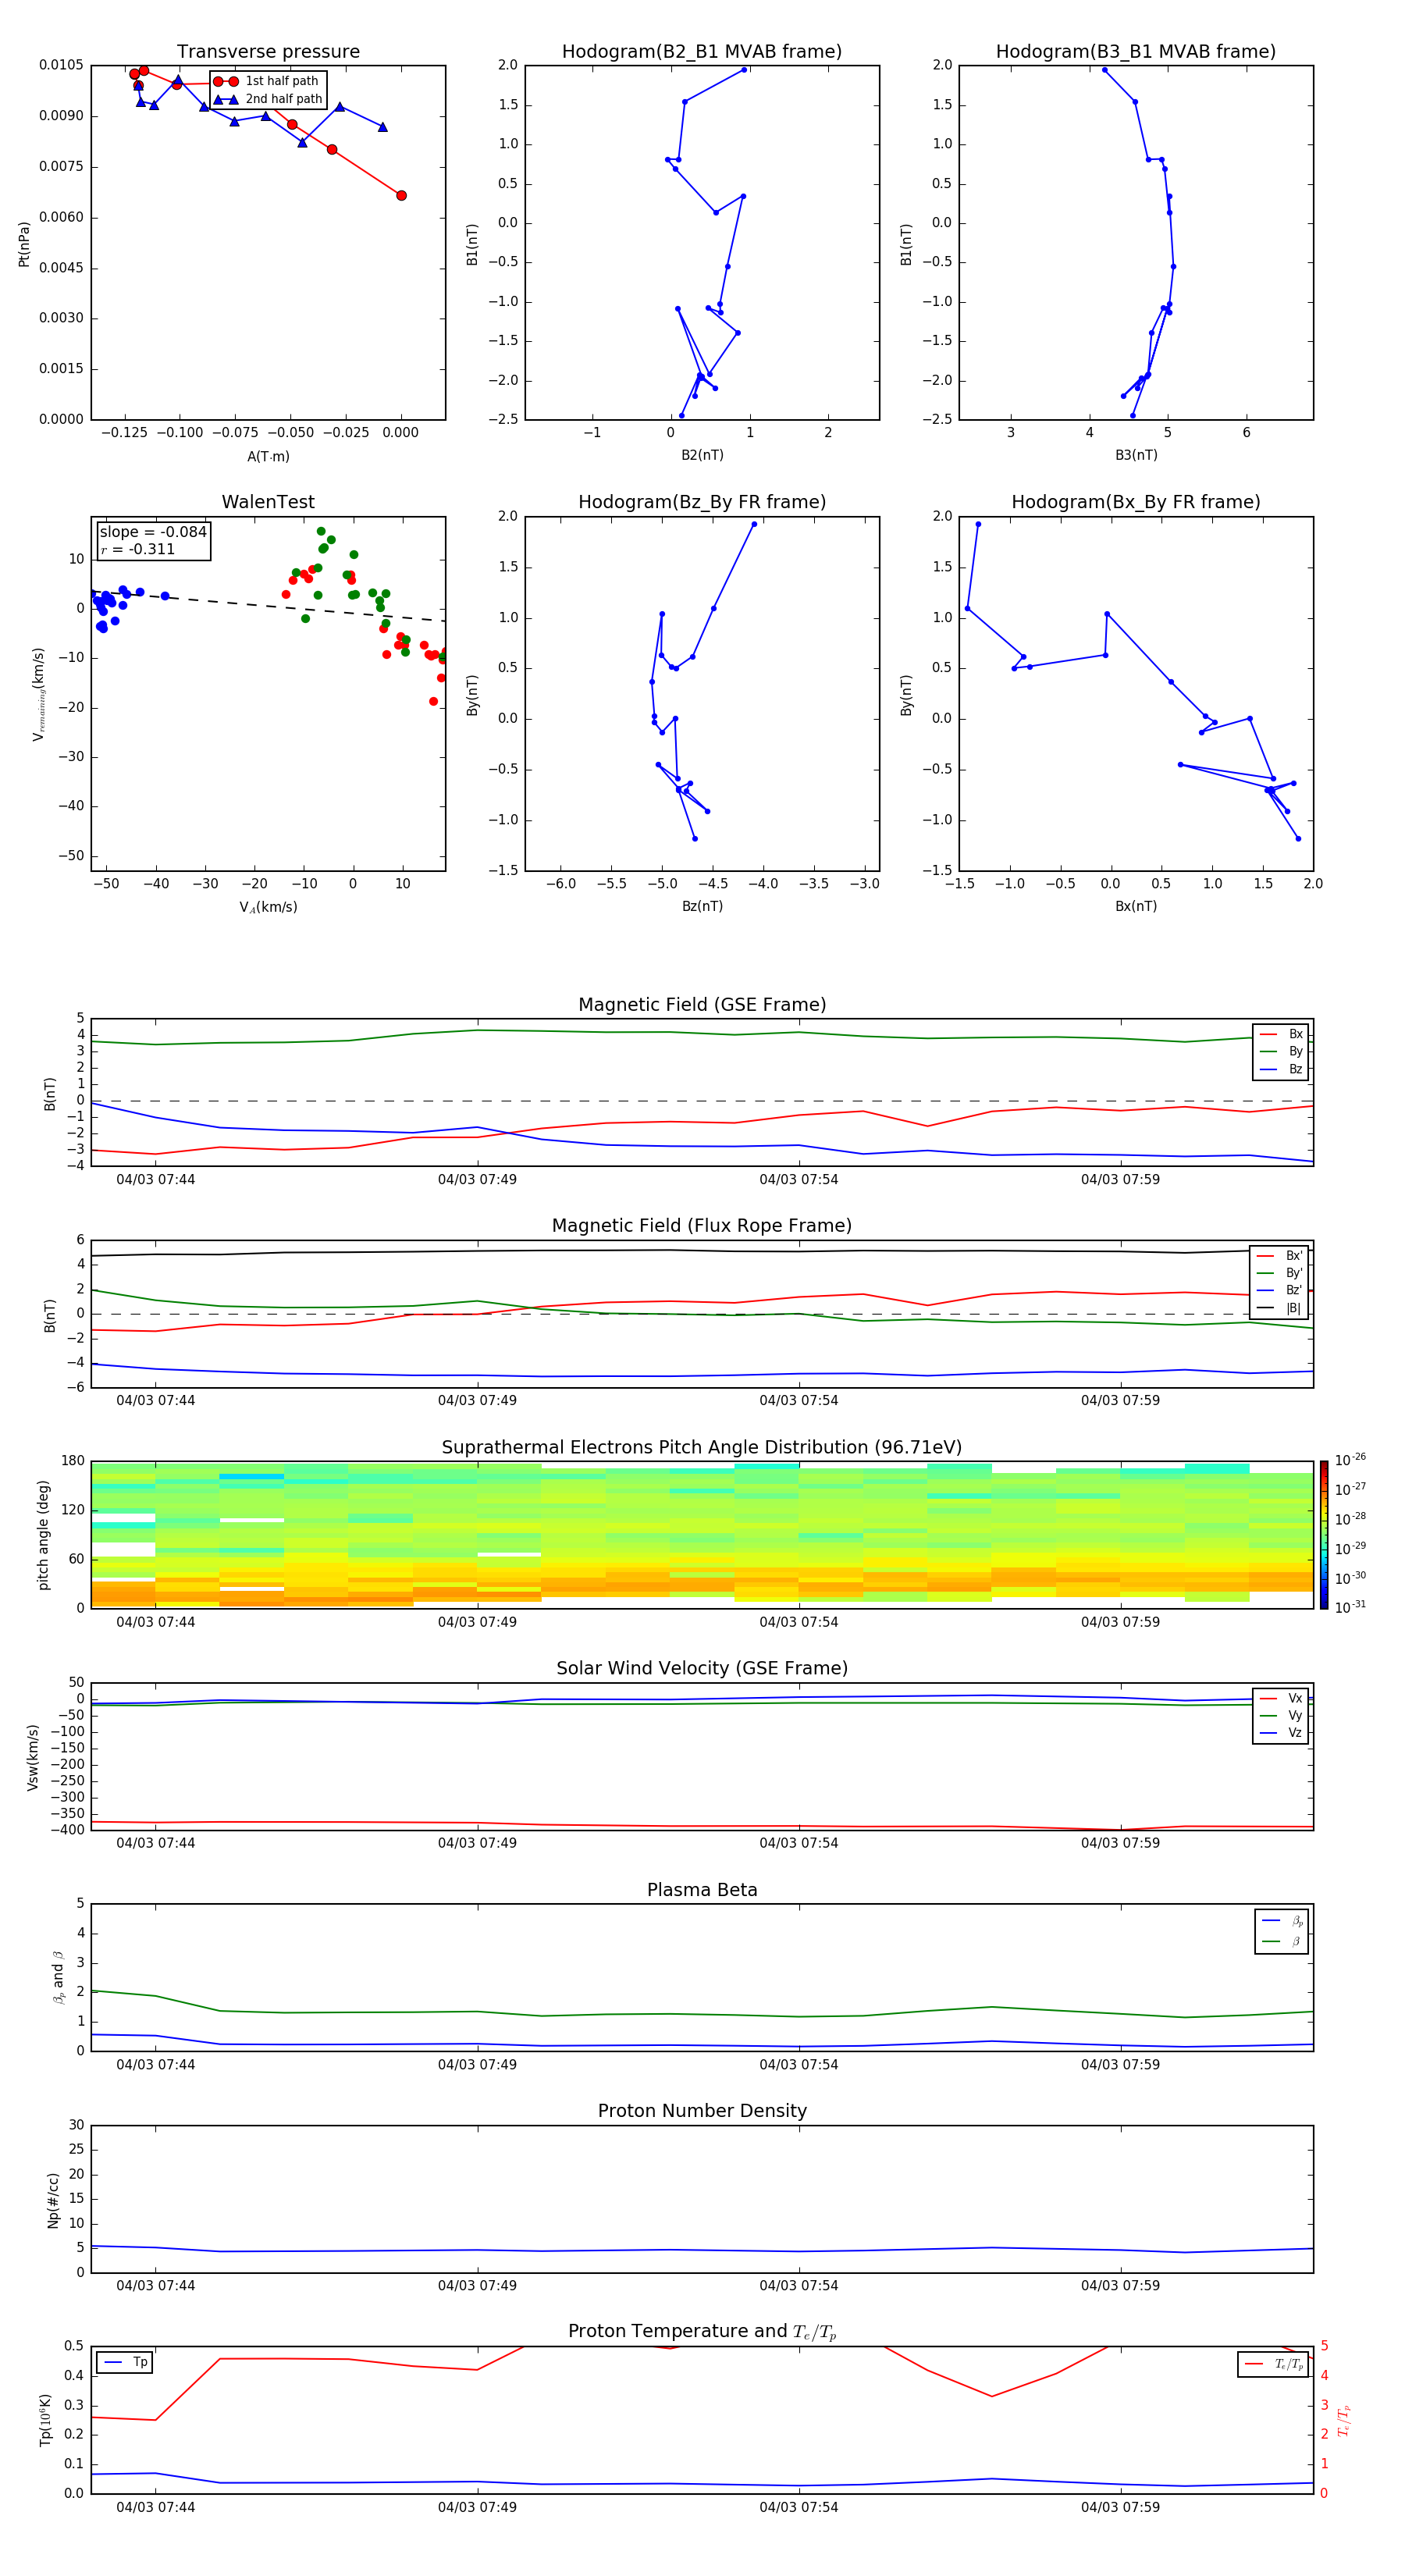Click the 'V_A(km/s)' x-axis label
Viewport: 1405px width, 2576px height.
click(268, 907)
